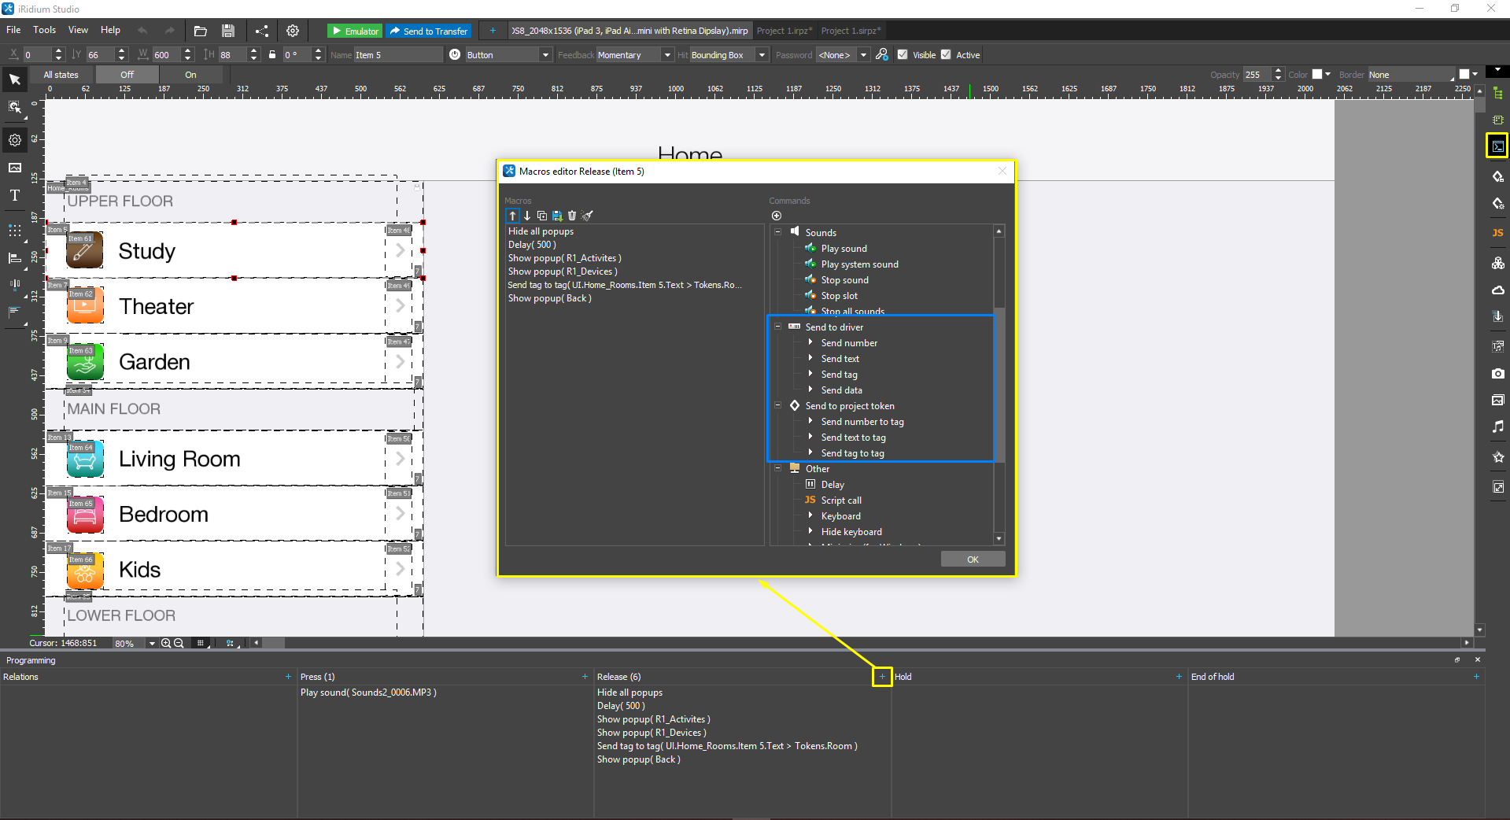Viewport: 1510px width, 820px height.
Task: Switch to the Off state button
Action: click(126, 74)
